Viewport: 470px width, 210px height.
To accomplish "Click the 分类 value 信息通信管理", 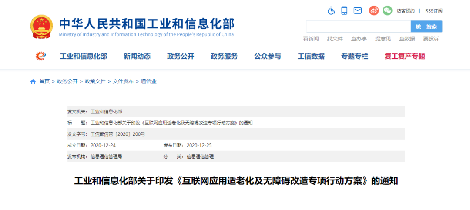I will coord(200,157).
